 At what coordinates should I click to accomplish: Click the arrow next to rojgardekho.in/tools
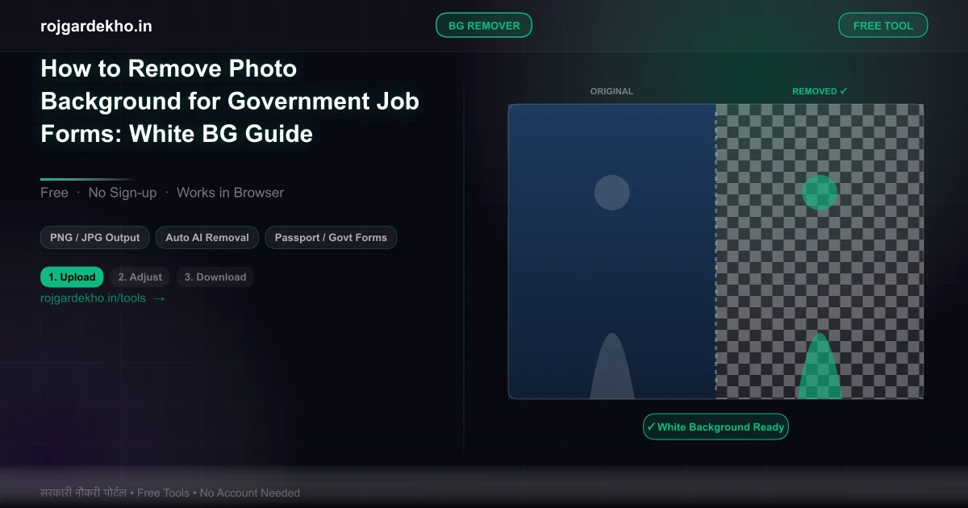159,298
